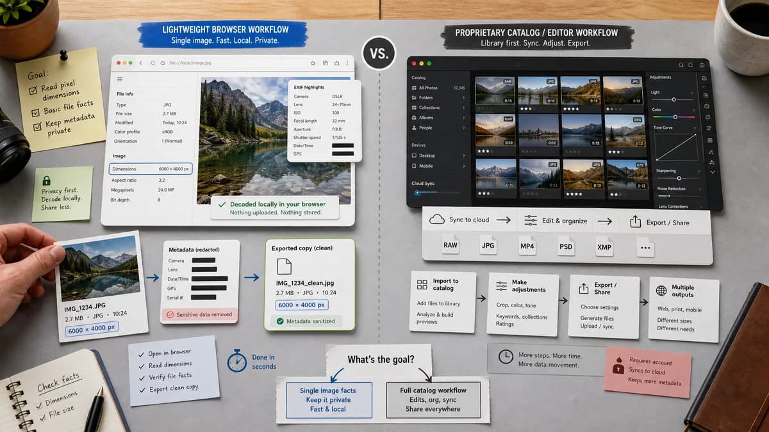
Task: Click the People icon in the Catalog sidebar
Action: coord(413,128)
